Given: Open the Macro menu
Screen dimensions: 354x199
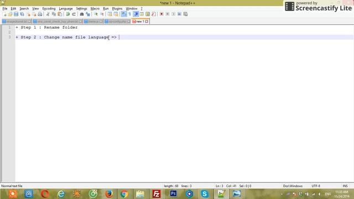Looking at the screenshot, I should (95, 9).
